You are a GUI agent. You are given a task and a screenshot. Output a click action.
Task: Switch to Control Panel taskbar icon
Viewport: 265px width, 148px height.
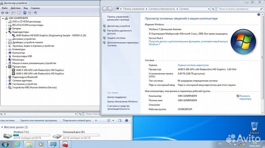(x=53, y=144)
